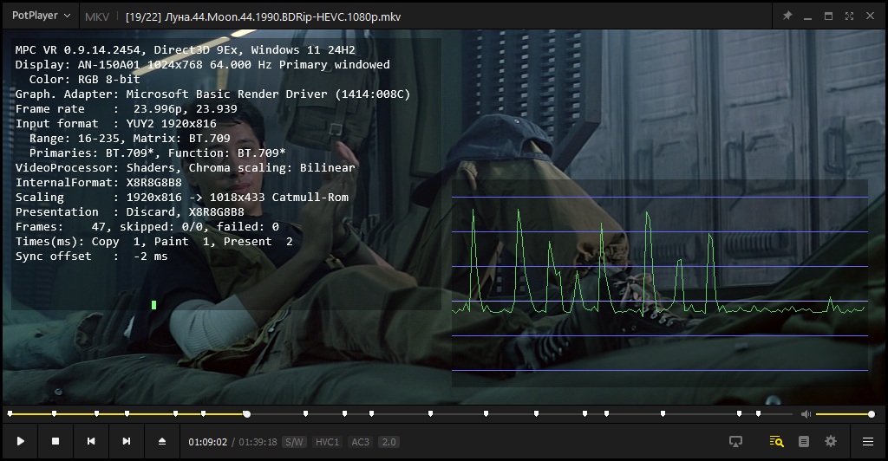Image resolution: width=888 pixels, height=461 pixels.
Task: Switch the player to fullscreen mode
Action: click(x=849, y=16)
